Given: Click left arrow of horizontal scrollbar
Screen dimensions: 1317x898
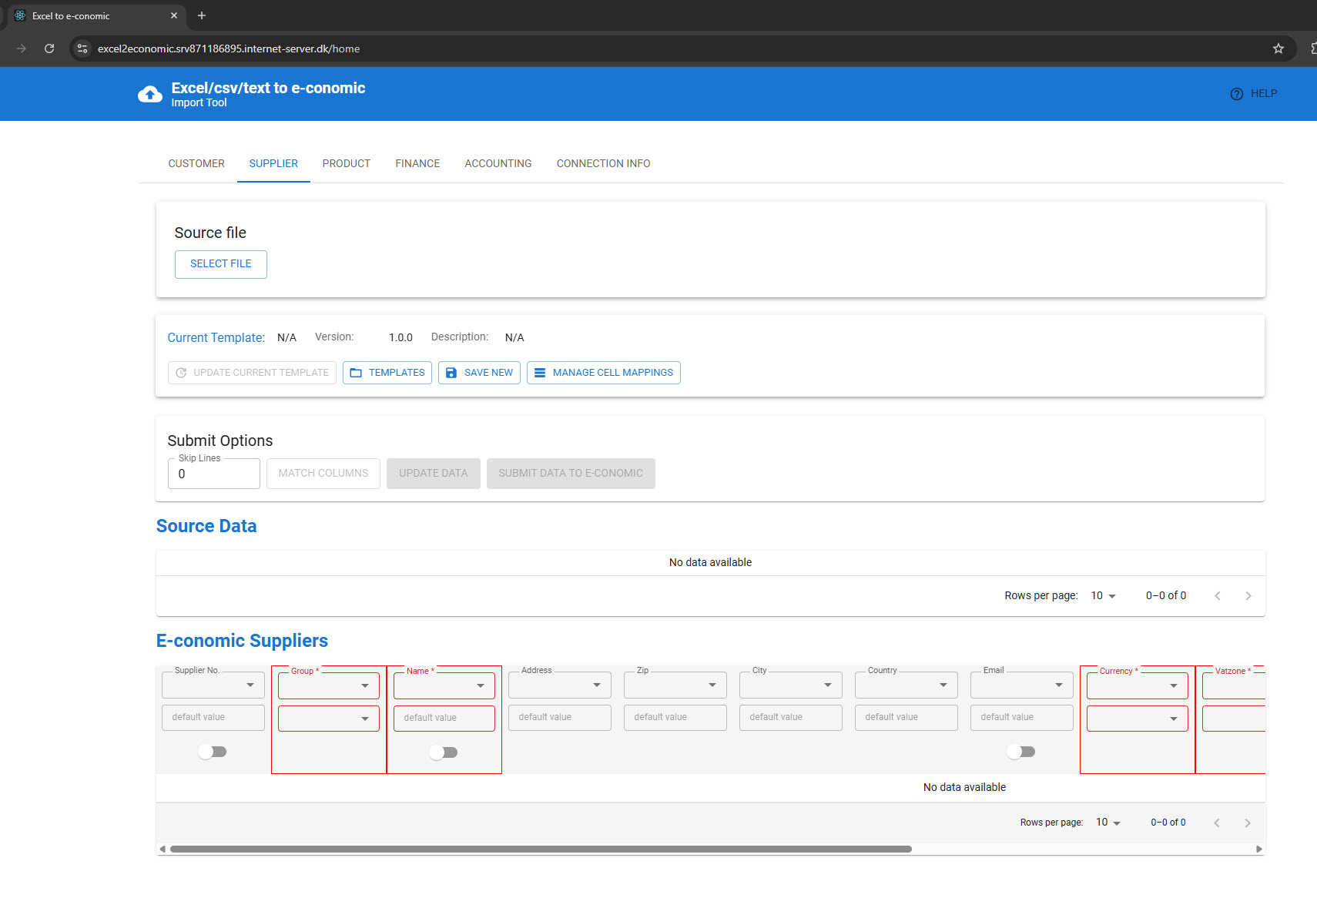Looking at the screenshot, I should point(163,849).
